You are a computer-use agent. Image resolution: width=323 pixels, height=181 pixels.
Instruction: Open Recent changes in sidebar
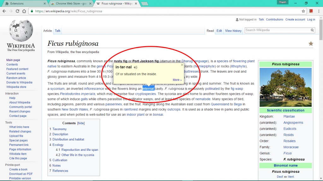tap(20, 112)
